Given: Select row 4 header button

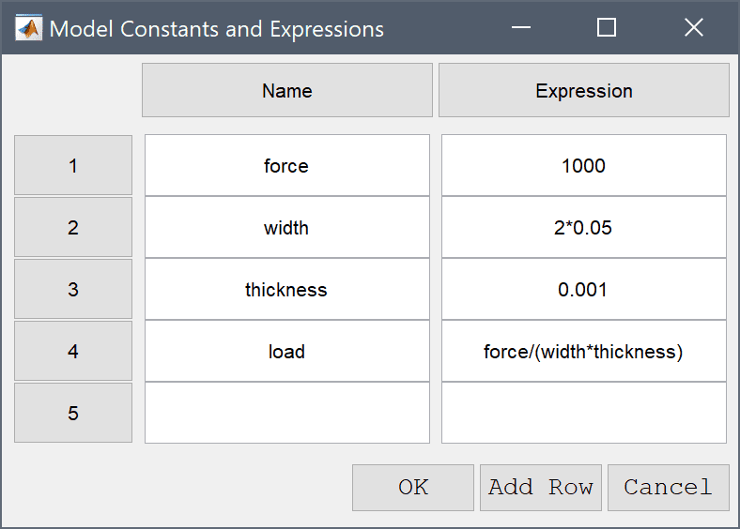Looking at the screenshot, I should (x=73, y=351).
